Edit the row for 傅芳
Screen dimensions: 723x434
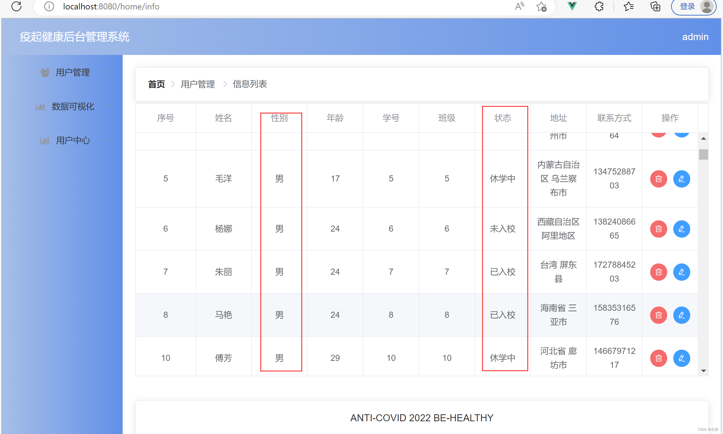[x=681, y=358]
